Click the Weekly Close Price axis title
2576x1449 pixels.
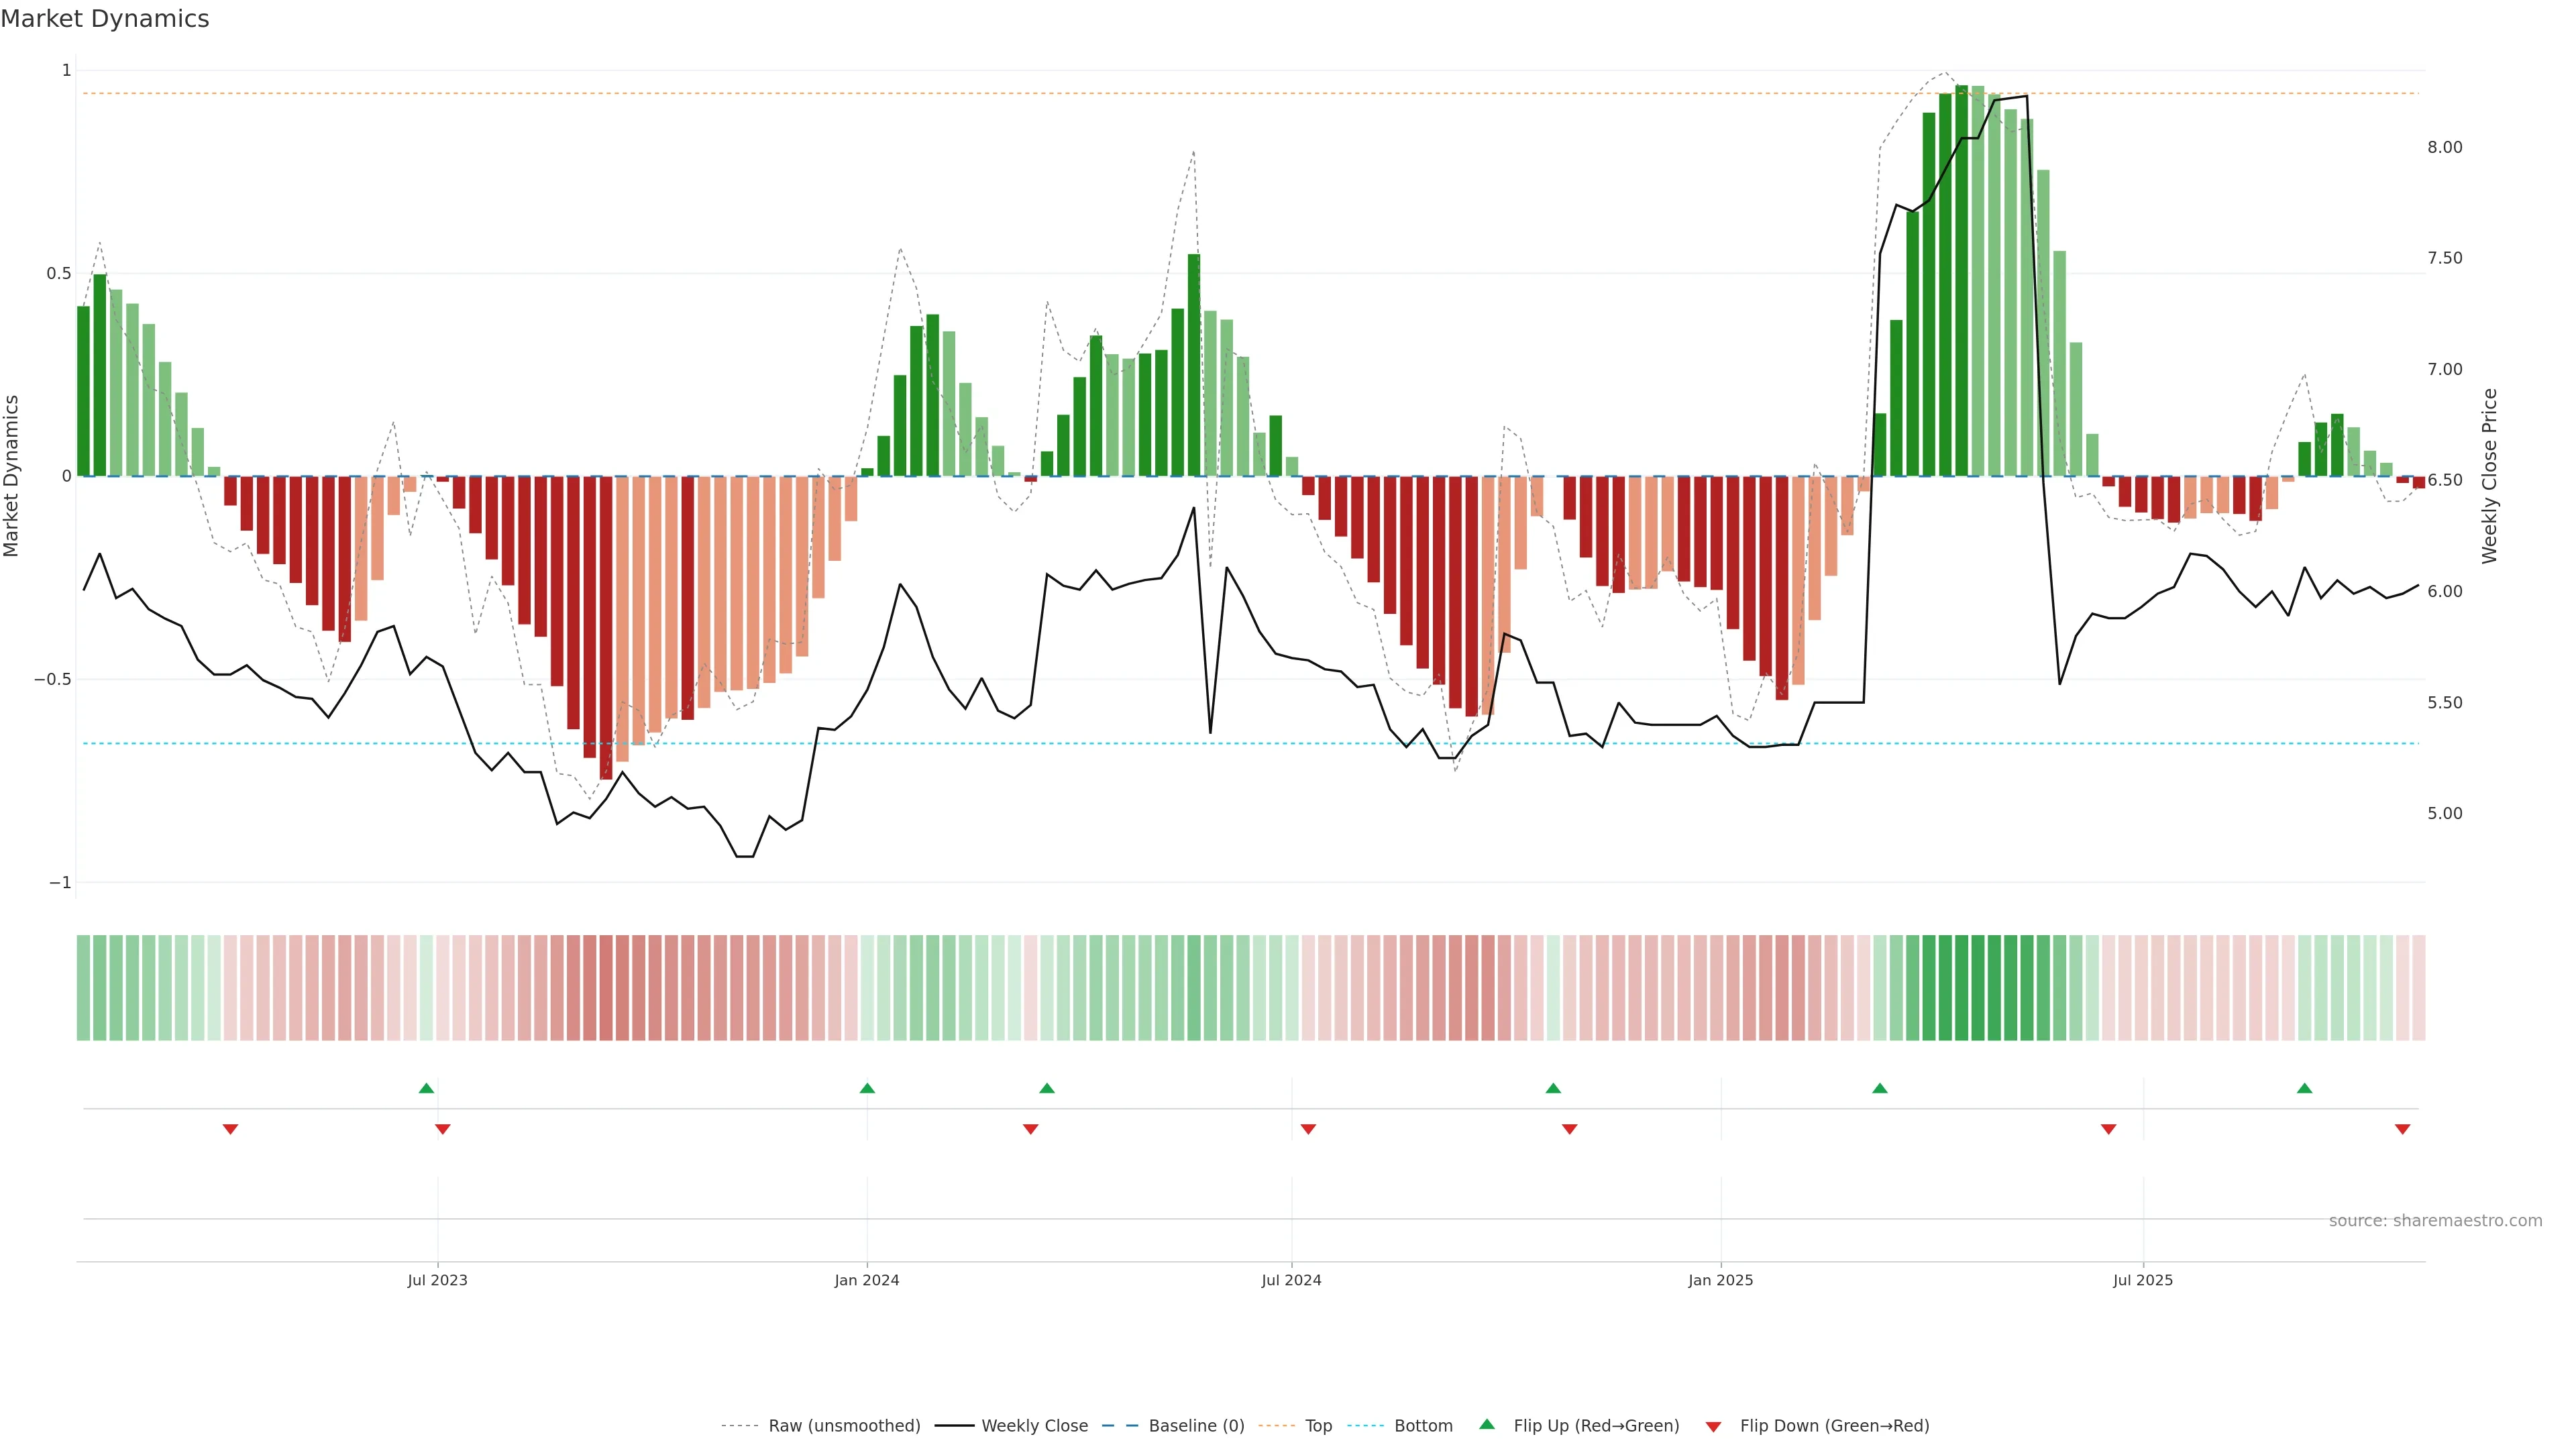(x=2489, y=476)
